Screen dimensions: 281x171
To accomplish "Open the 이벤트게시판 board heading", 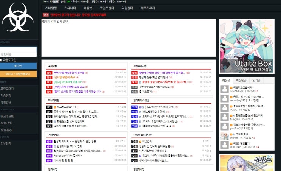I will [x=140, y=66].
